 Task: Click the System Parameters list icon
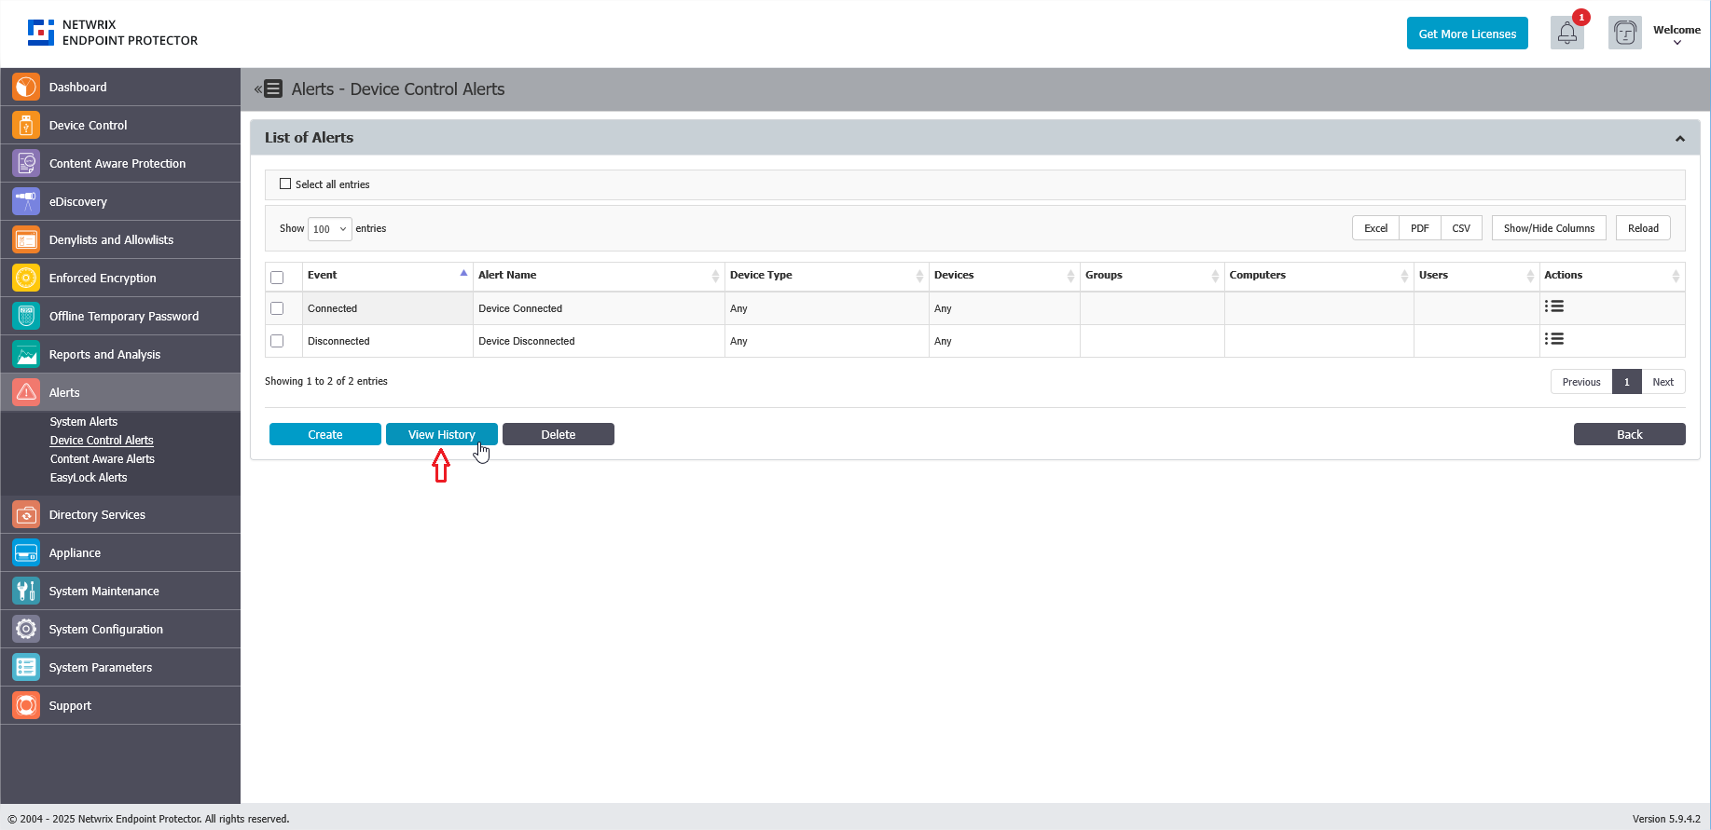pyautogui.click(x=26, y=667)
